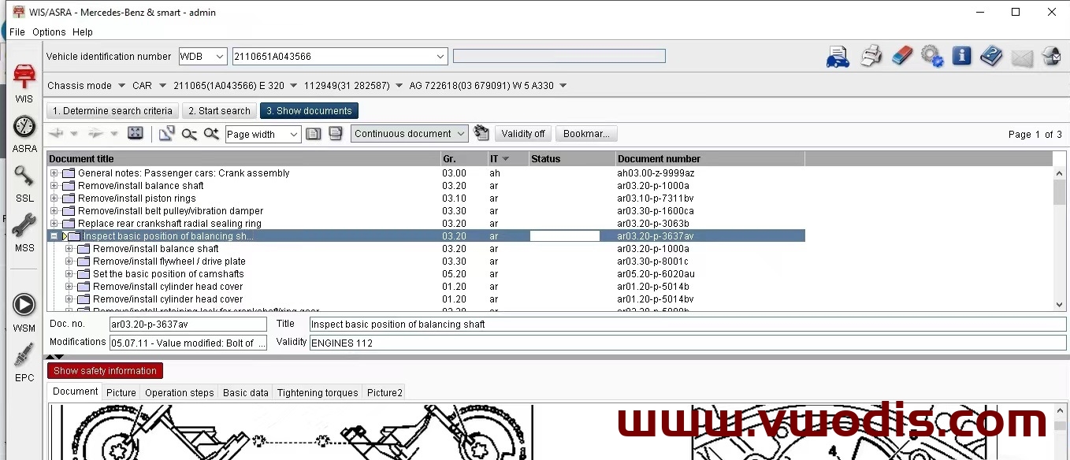
Task: Switch to the Basic data tab
Action: pyautogui.click(x=246, y=392)
